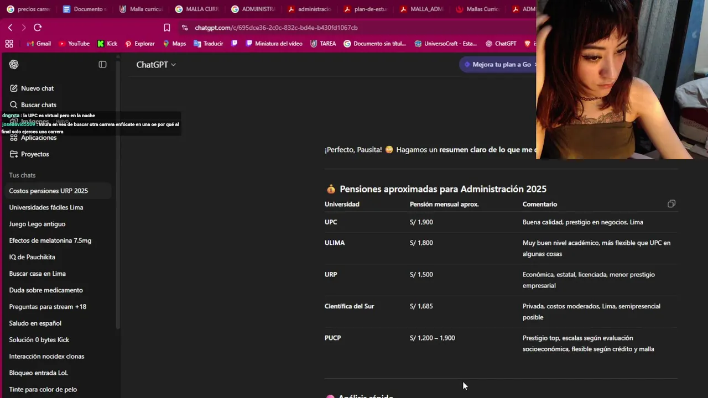Open the Kick bookmark

pyautogui.click(x=107, y=44)
